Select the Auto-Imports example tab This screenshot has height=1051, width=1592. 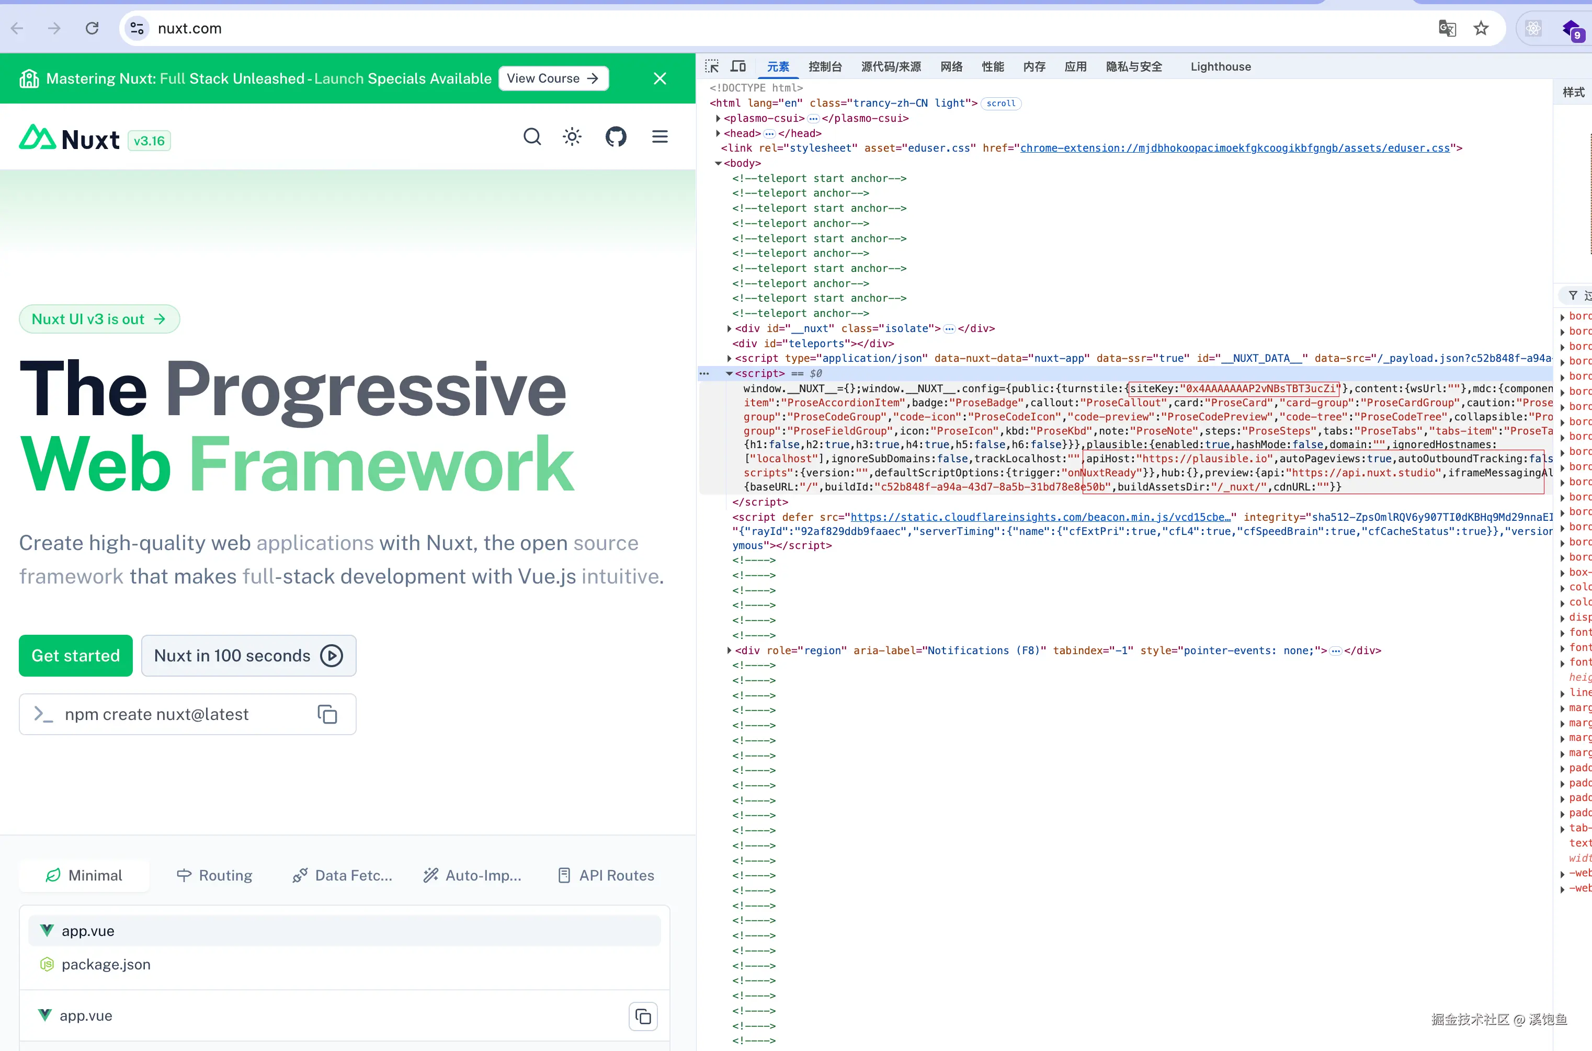click(473, 875)
